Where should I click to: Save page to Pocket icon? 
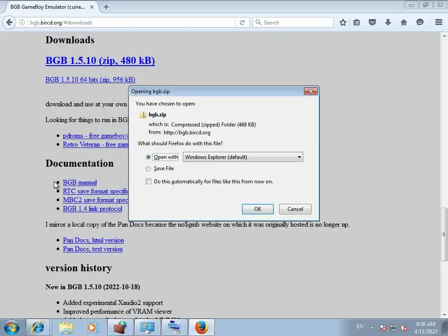(372, 22)
